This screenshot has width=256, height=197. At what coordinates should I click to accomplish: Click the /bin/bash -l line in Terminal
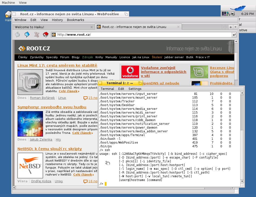pos(165,139)
